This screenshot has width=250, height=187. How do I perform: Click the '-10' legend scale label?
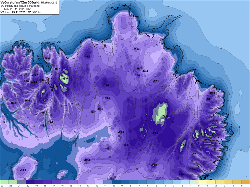click(114, 186)
